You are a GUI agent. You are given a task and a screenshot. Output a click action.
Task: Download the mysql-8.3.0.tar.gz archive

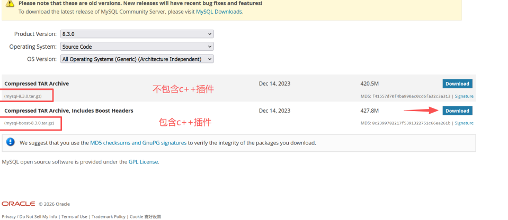[458, 84]
